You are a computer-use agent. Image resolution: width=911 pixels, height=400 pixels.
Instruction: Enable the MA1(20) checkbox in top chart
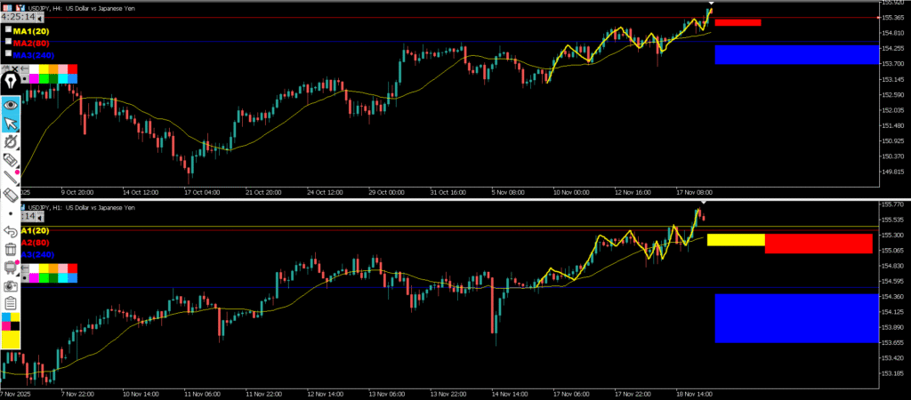click(x=8, y=29)
